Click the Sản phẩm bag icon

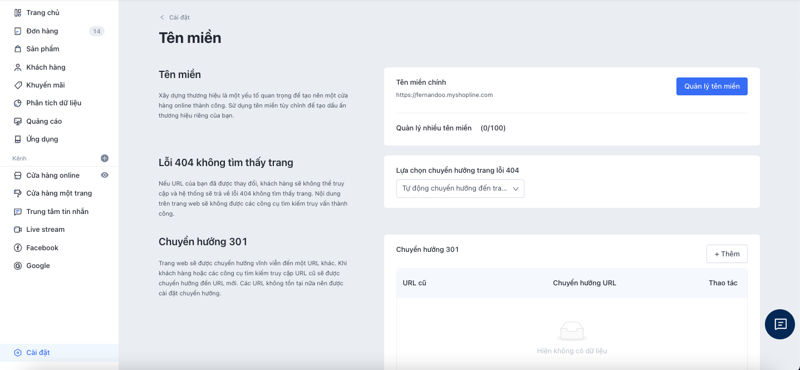click(18, 49)
